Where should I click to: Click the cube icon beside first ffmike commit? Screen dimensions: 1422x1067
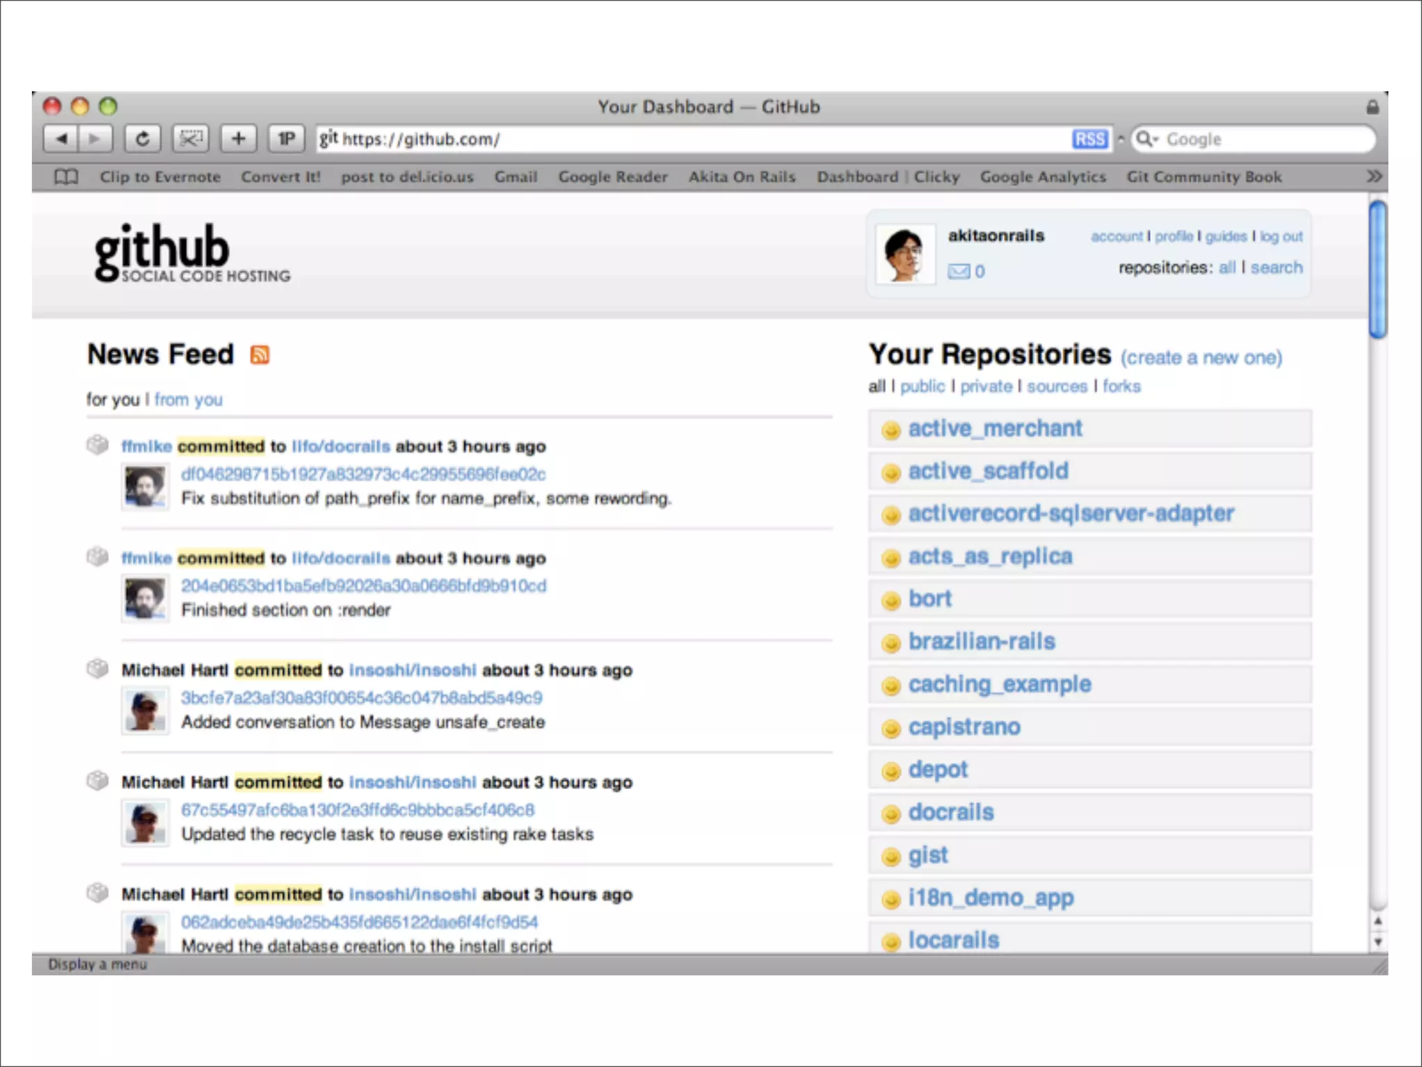[97, 445]
